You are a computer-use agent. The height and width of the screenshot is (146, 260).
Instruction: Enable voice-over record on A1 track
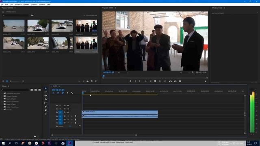coord(76,116)
